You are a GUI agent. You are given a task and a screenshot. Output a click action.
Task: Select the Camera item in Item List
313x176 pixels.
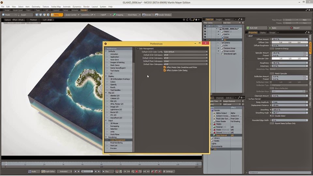(x=227, y=43)
